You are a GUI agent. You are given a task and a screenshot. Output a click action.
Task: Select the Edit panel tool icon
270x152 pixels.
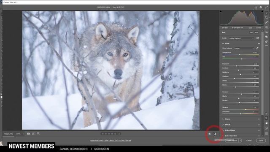(267, 13)
